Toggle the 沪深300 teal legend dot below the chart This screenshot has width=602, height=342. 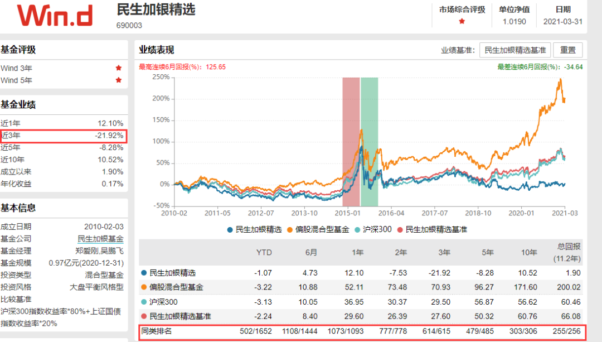(x=357, y=230)
